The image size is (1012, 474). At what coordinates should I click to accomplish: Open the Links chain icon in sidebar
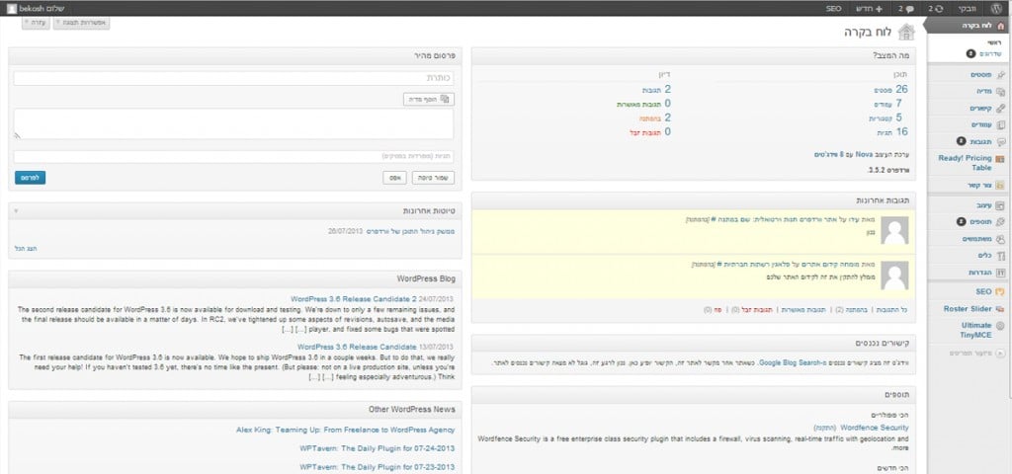pos(1001,109)
